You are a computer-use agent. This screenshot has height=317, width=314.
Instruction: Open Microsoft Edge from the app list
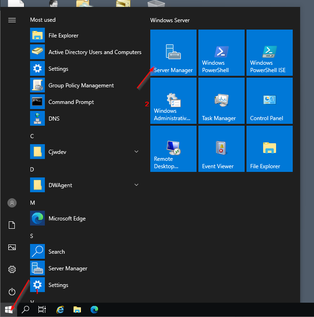tap(86, 218)
